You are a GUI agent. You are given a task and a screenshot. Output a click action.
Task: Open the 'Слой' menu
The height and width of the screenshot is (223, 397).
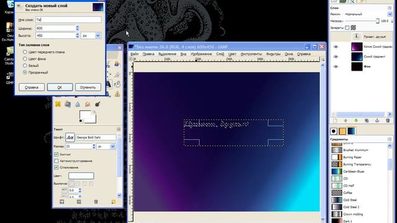click(220, 54)
